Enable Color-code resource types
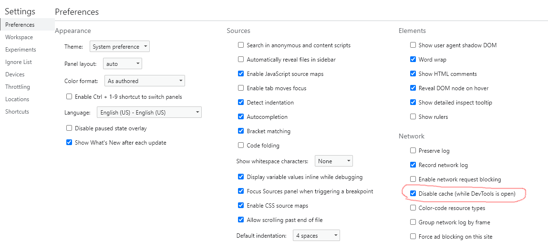Viewport: 548px width, 252px height. (x=413, y=208)
